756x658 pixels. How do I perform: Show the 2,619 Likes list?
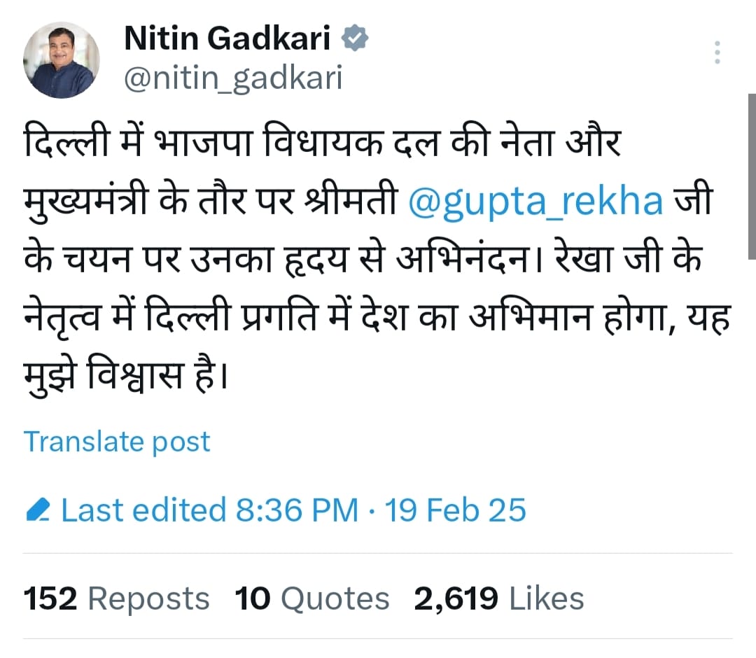[x=498, y=599]
